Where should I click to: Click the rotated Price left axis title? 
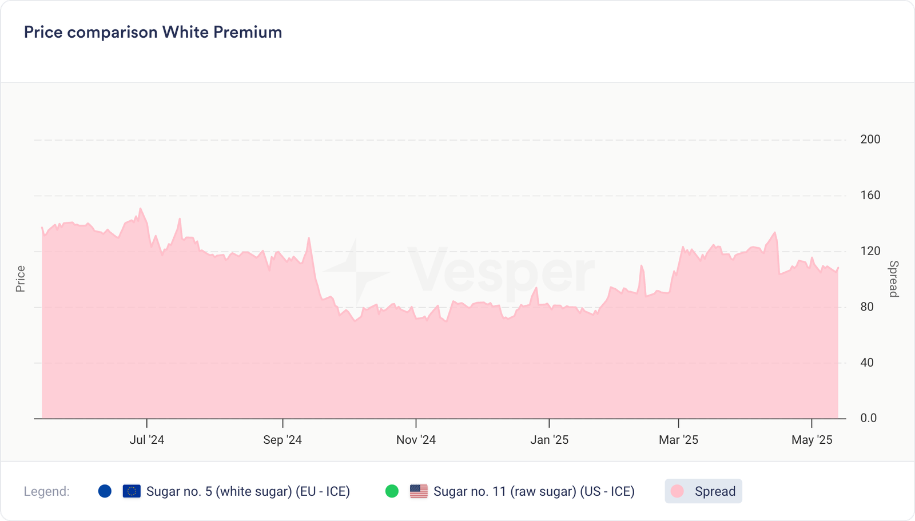[x=21, y=279]
